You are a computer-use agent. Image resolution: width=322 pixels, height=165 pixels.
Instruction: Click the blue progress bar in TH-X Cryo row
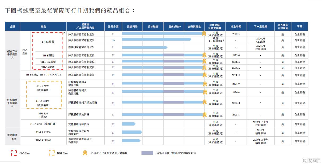[x=129, y=124]
